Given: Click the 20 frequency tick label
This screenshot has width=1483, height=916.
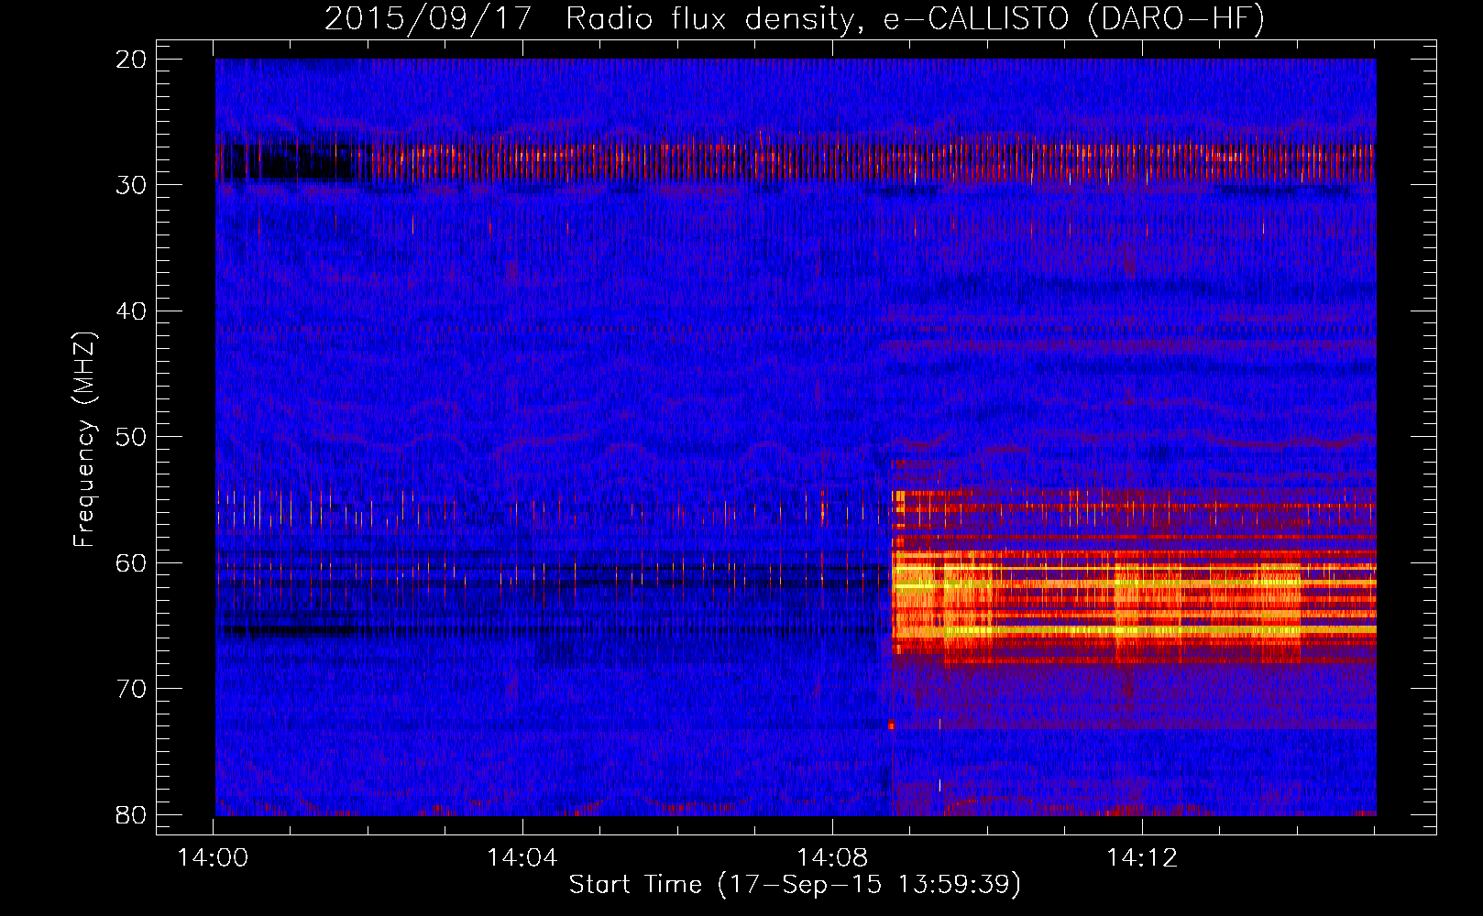Looking at the screenshot, I should pos(132,60).
